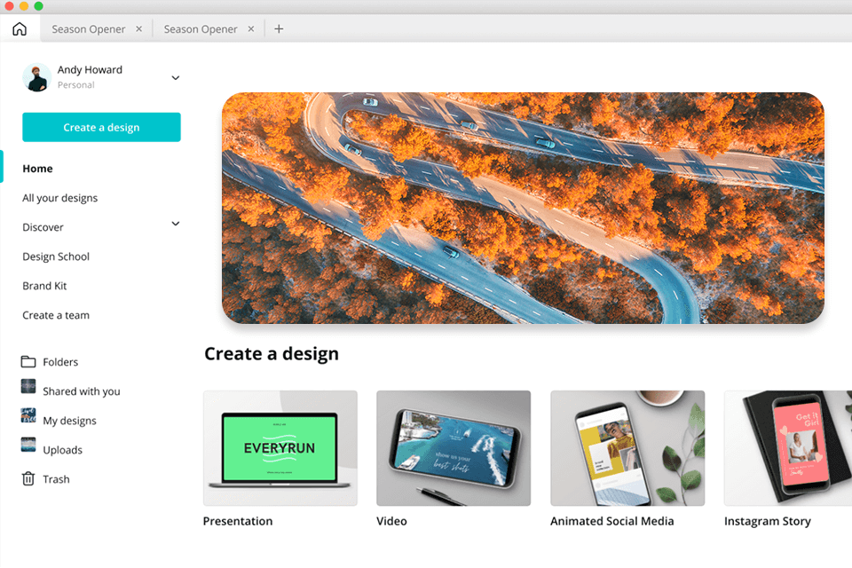Click Andy Howard's profile avatar

35,77
